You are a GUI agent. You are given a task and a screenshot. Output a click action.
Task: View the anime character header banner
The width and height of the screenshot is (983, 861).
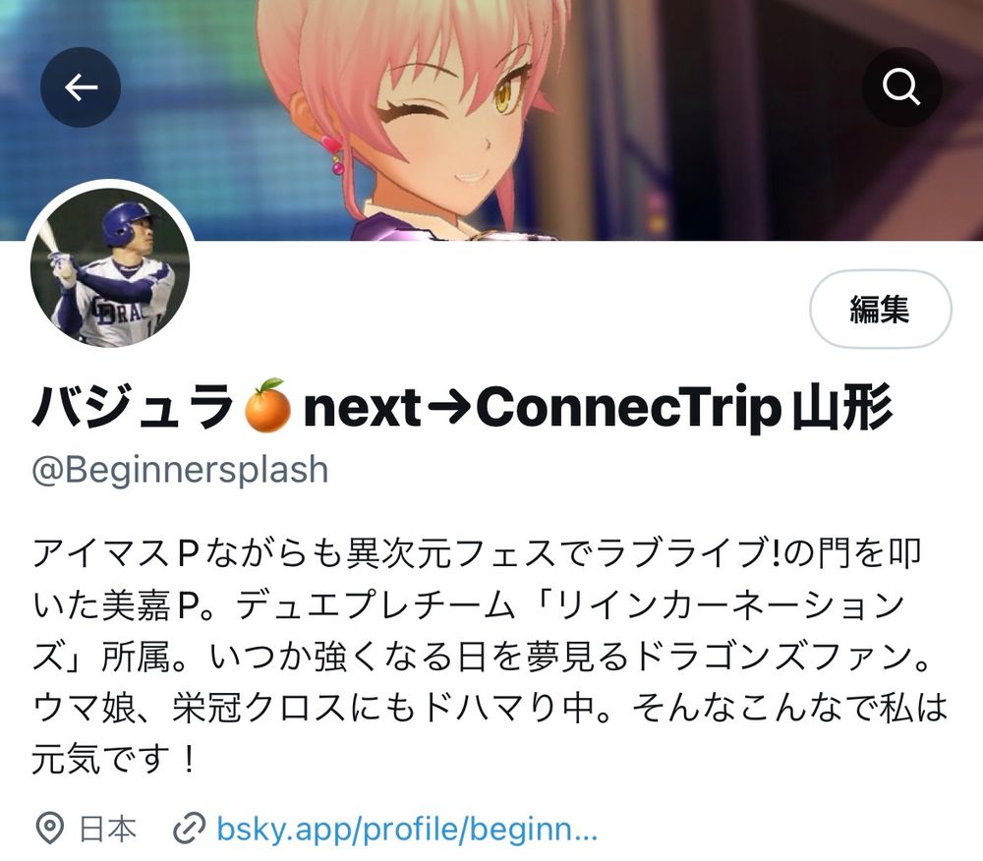(491, 120)
